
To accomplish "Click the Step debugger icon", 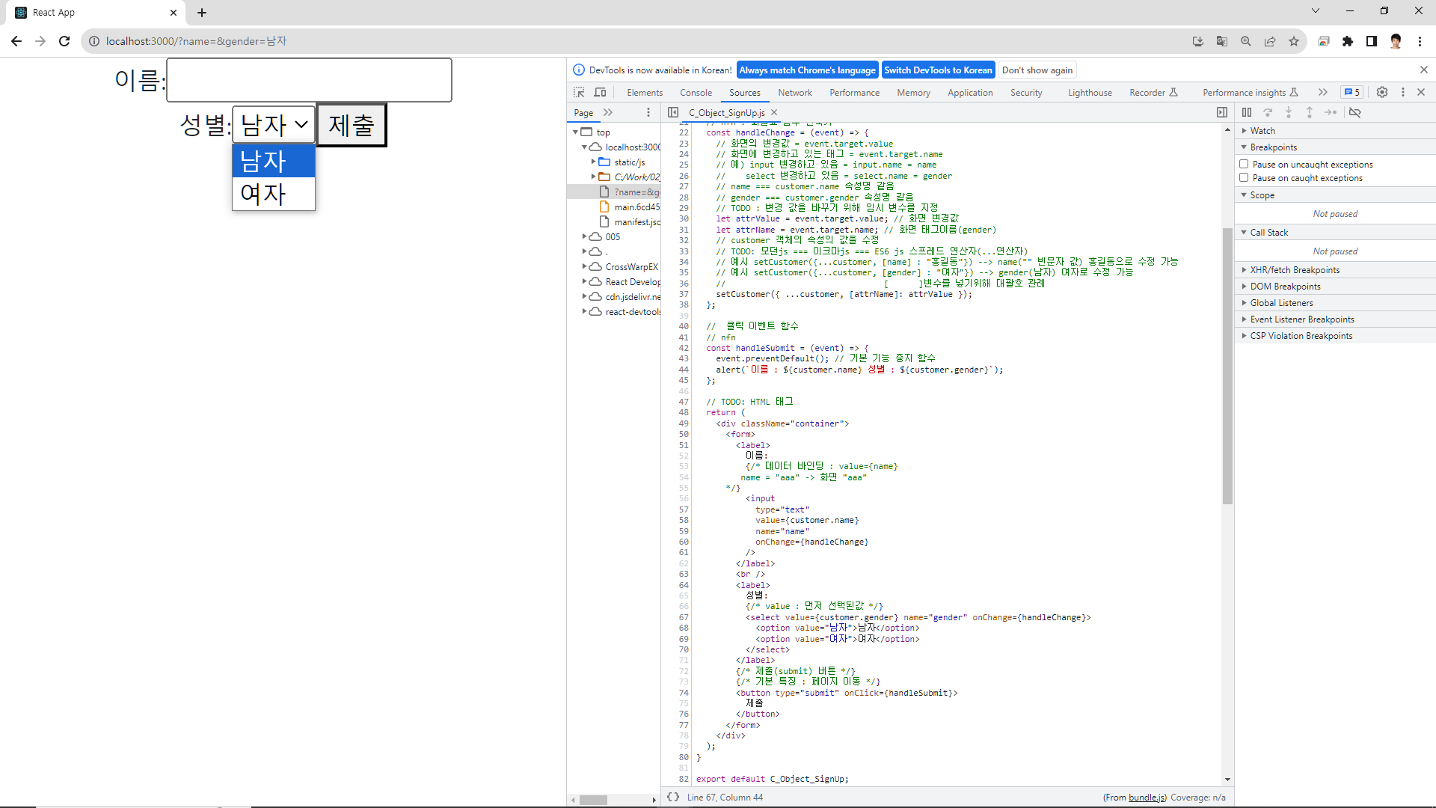I will point(1331,112).
